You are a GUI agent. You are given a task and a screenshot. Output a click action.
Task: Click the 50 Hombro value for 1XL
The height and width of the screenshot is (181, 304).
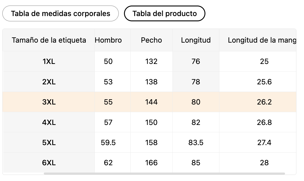pyautogui.click(x=108, y=61)
